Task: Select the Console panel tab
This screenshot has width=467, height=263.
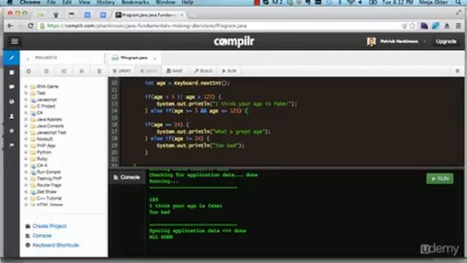Action: 127,178
